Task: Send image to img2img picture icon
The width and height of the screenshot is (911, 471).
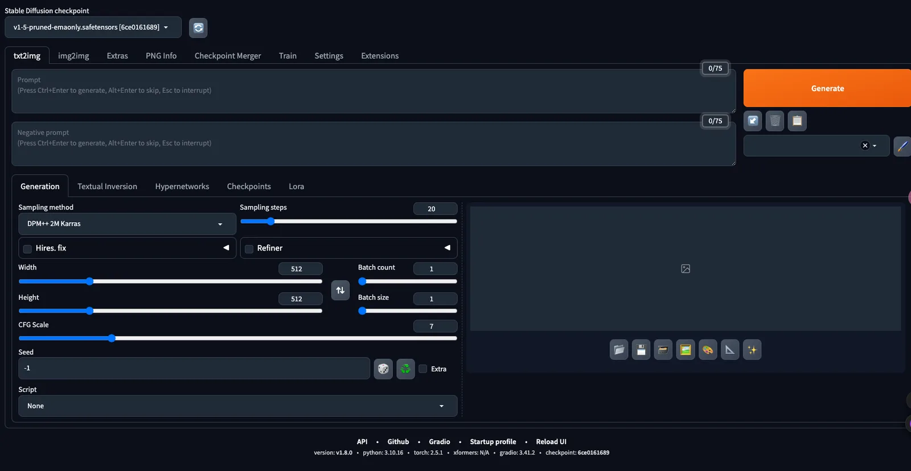Action: [x=686, y=350]
